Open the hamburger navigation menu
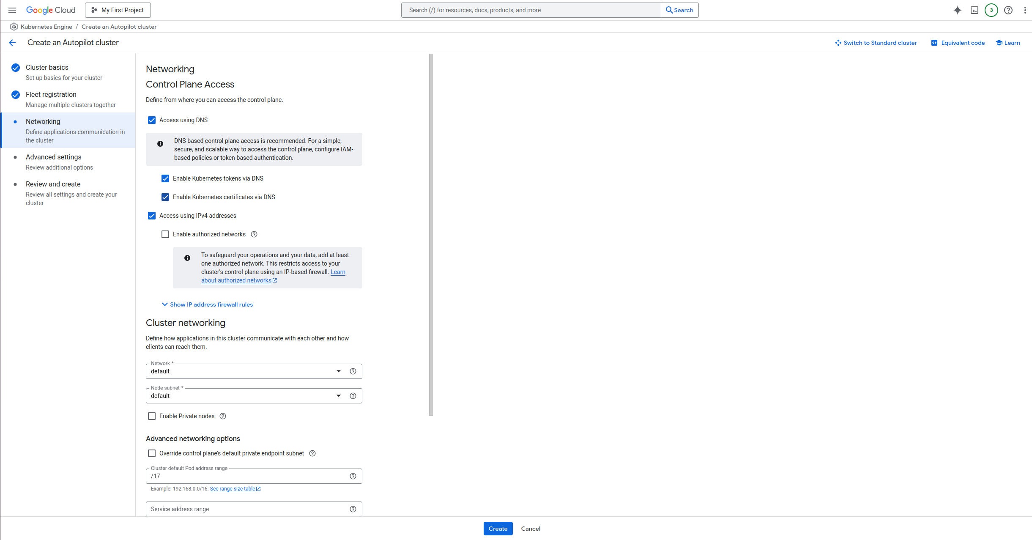 [x=12, y=10]
